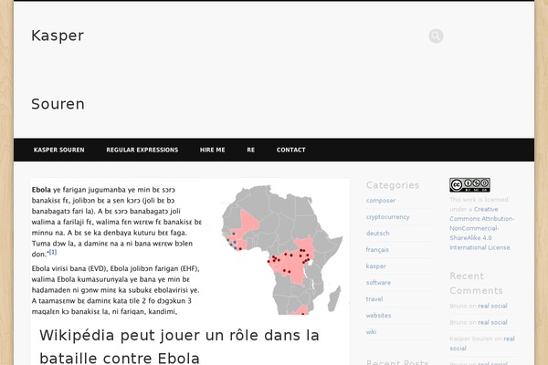Open the Regular Expressions menu item
The image size is (548, 365).
point(142,150)
